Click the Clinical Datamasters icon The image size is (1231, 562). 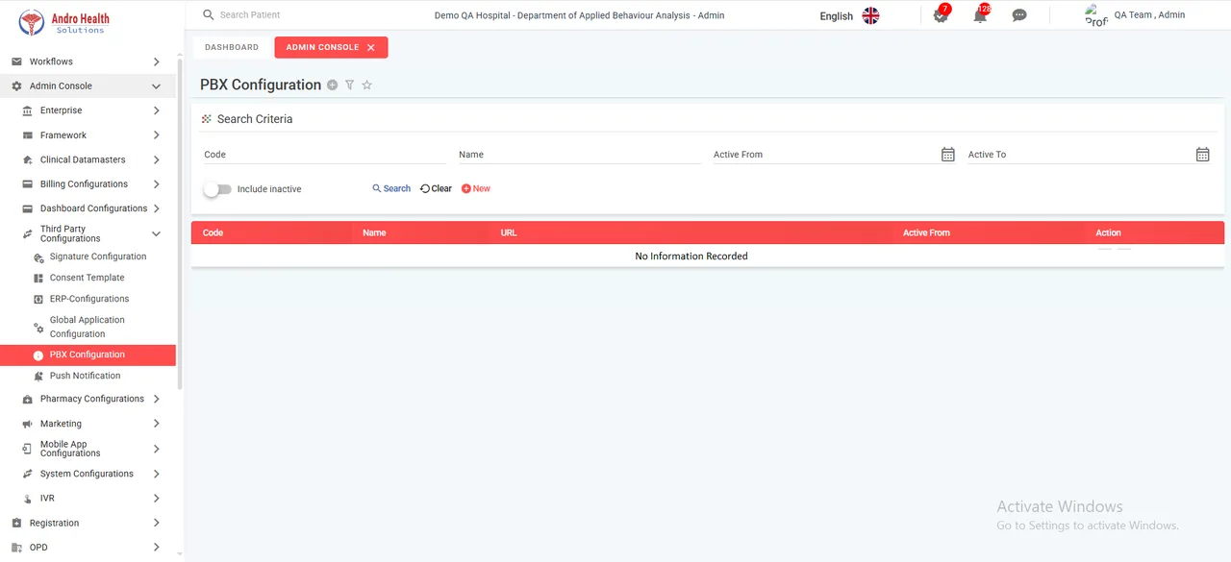coord(27,159)
